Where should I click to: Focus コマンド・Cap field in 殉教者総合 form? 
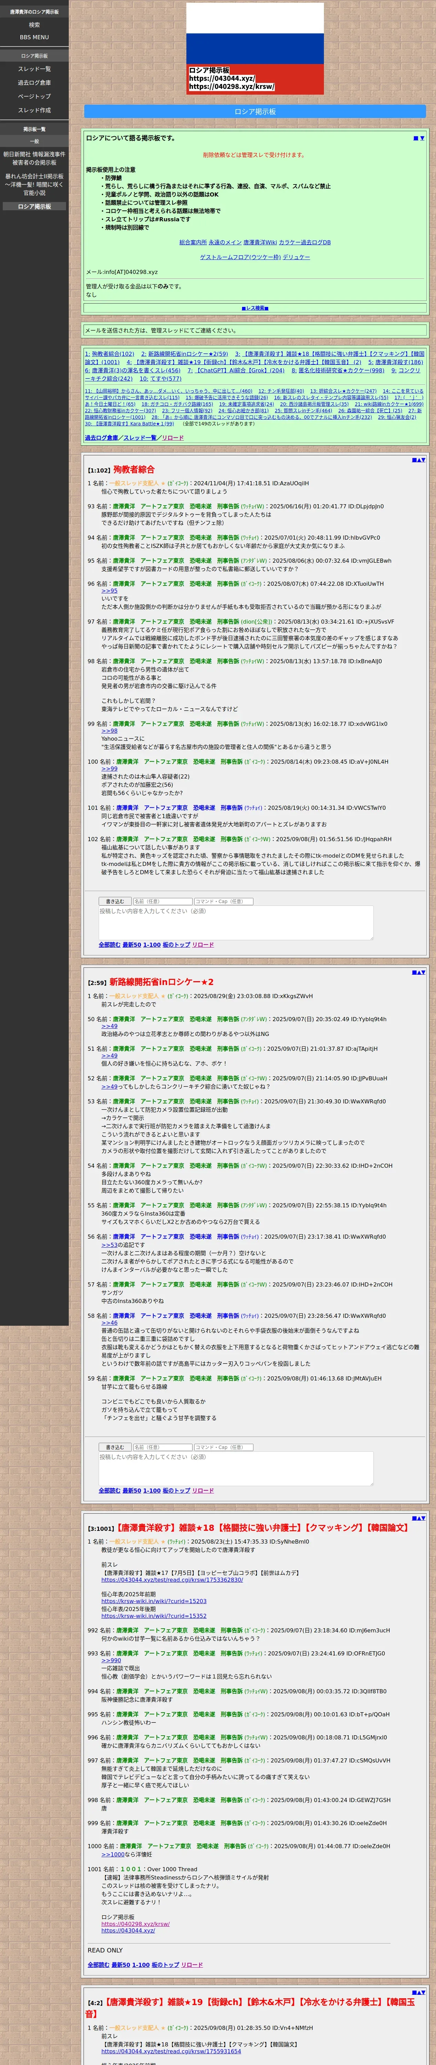coord(223,902)
